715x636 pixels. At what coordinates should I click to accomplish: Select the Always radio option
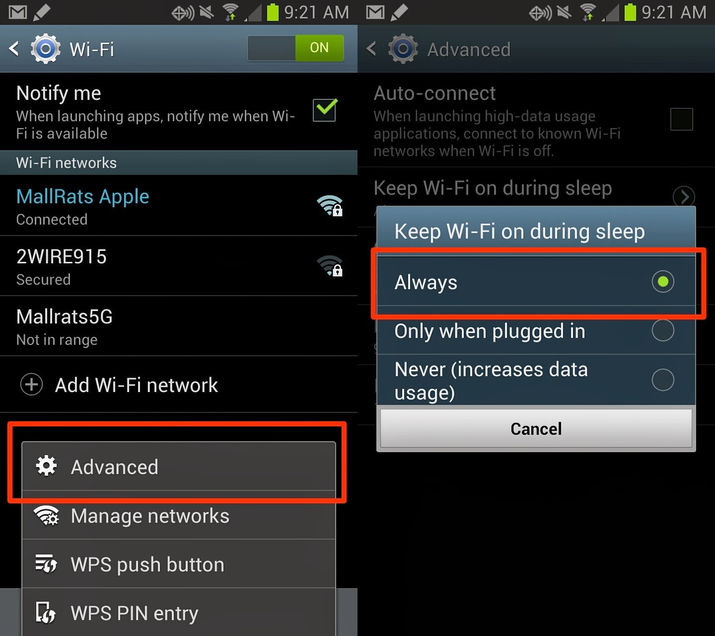pos(536,282)
